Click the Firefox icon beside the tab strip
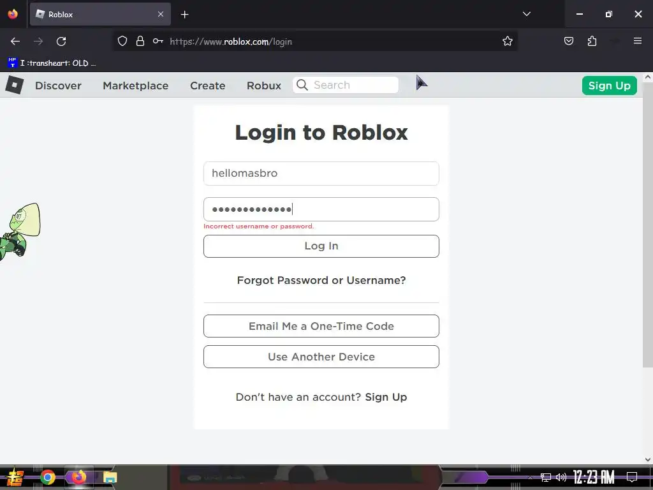Viewport: 653px width, 490px height. click(x=13, y=14)
